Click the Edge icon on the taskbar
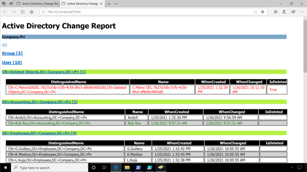Image resolution: width=307 pixels, height=172 pixels. pyautogui.click(x=116, y=168)
